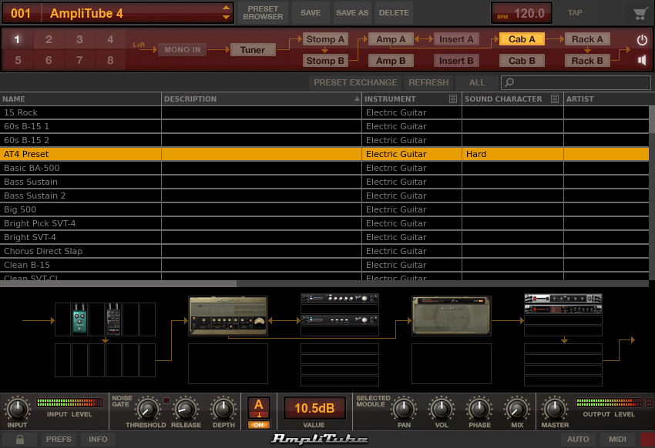Save the current preset
The width and height of the screenshot is (655, 448).
[311, 13]
